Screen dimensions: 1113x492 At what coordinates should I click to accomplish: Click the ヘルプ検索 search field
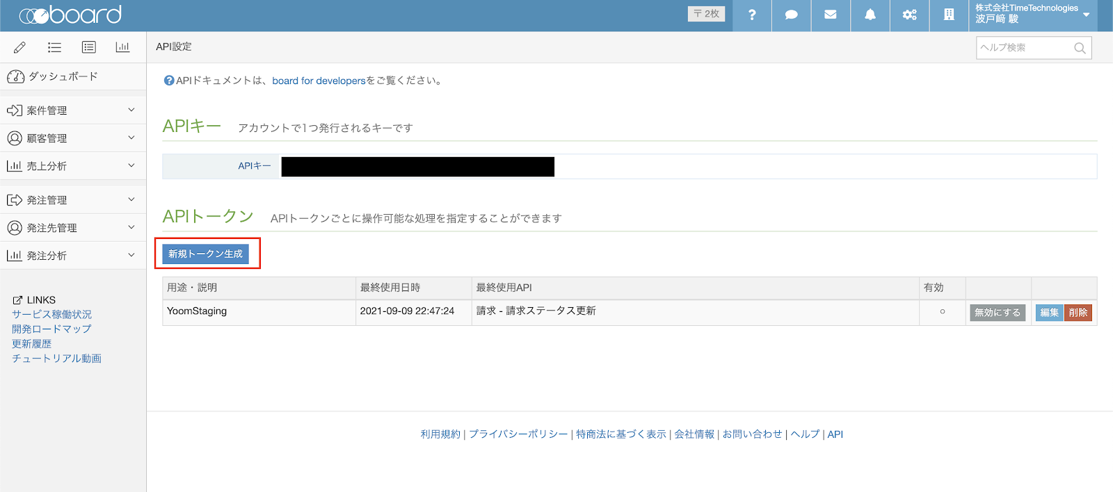click(1025, 48)
